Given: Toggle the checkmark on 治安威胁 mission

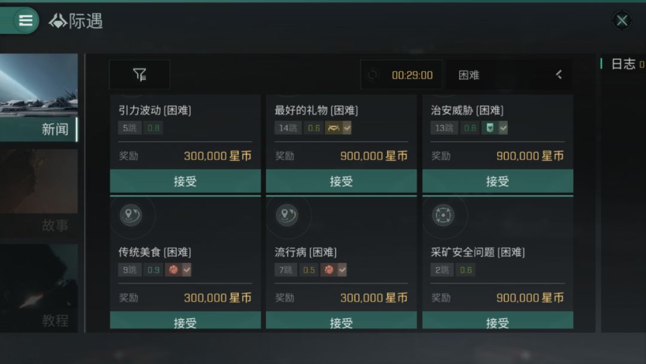Looking at the screenshot, I should [x=503, y=128].
